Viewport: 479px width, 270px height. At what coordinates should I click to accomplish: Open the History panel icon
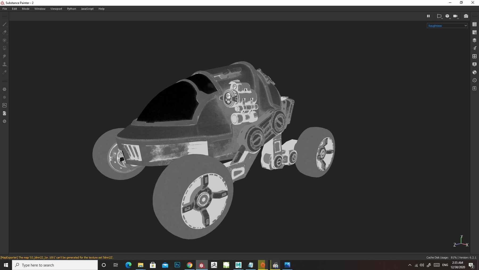(474, 80)
